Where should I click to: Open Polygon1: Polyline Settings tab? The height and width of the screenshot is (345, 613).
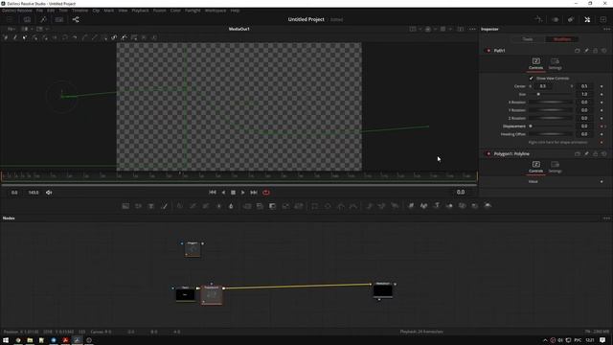coord(555,167)
